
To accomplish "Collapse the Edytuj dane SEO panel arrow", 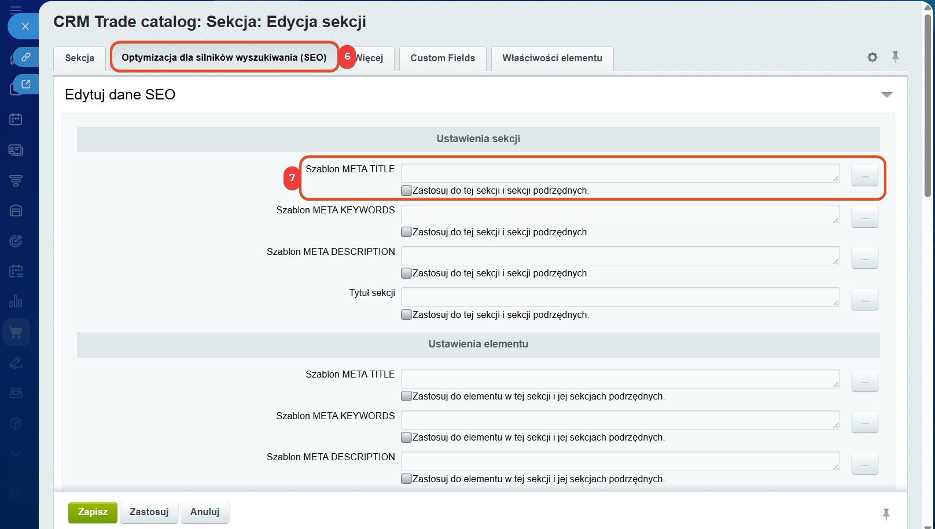I will [x=886, y=95].
